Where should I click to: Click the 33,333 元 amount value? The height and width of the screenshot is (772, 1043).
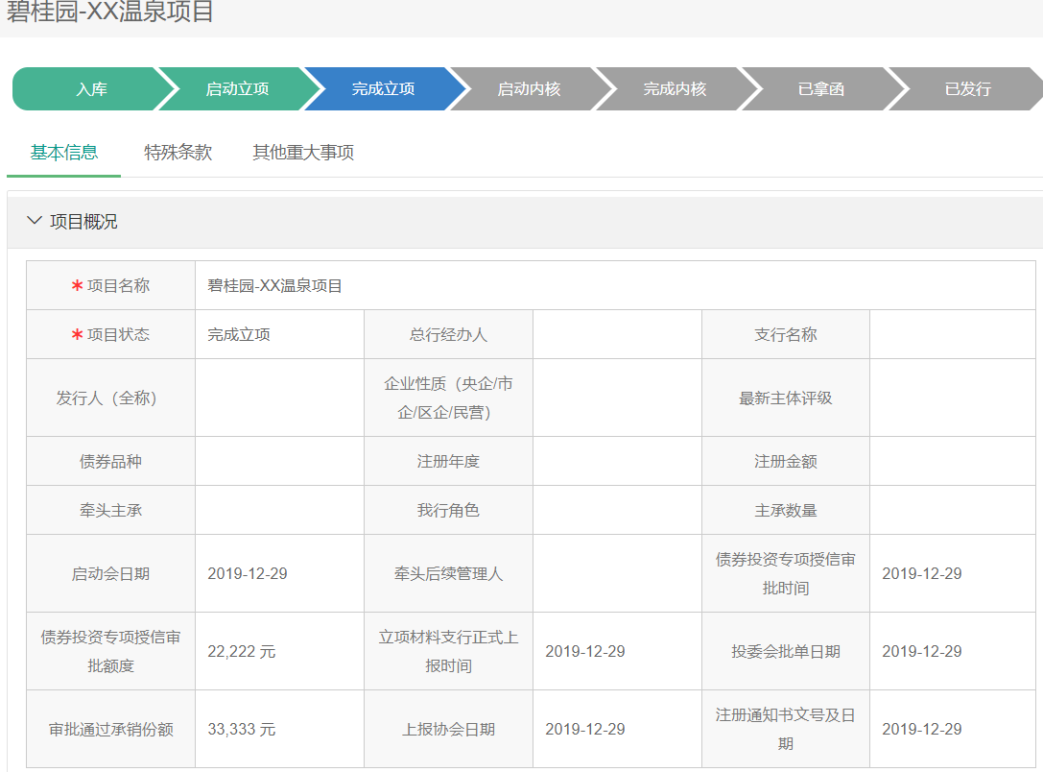pyautogui.click(x=242, y=730)
